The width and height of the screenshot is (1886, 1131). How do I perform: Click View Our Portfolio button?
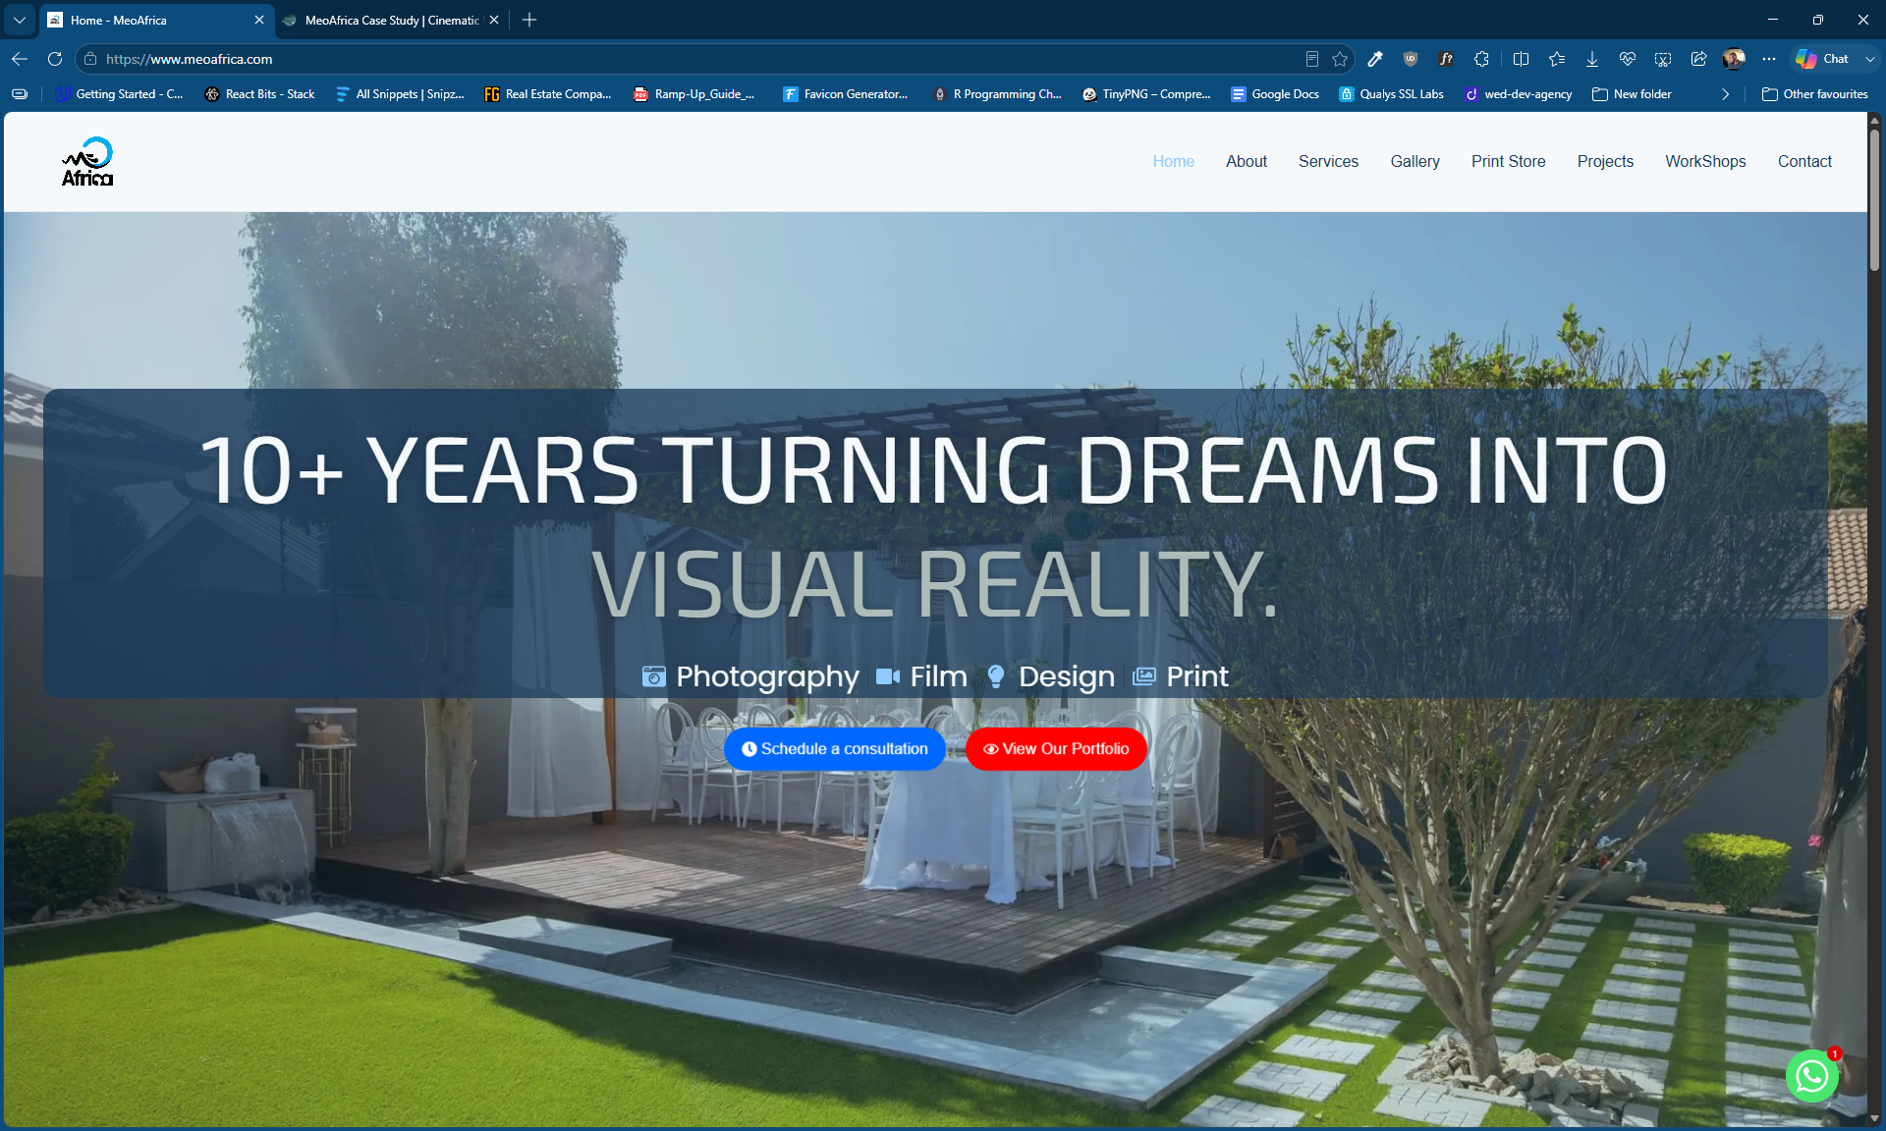pyautogui.click(x=1056, y=749)
